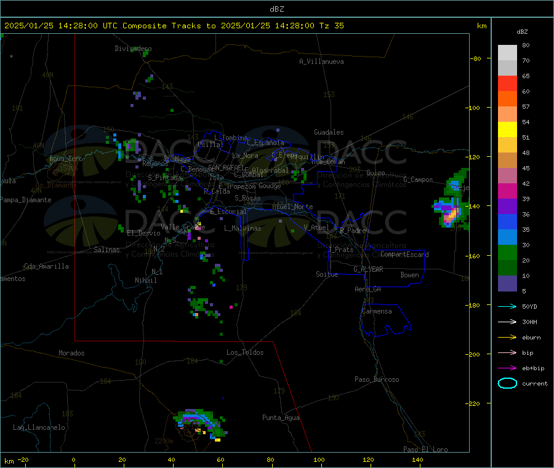The image size is (554, 468).
Task: Click the 'S_Pintada' map label
Action: [164, 178]
